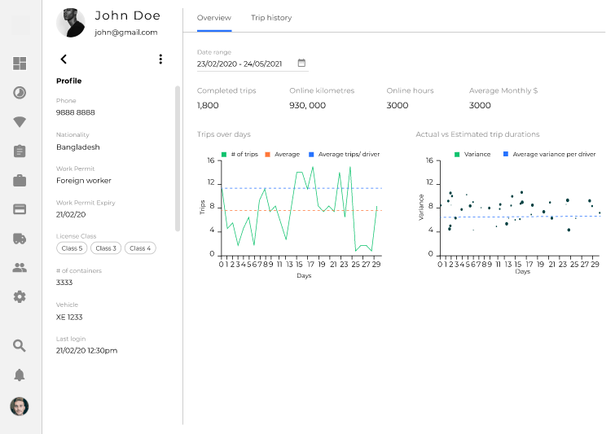
Task: Select the truck vehicles sidebar icon
Action: 20,239
